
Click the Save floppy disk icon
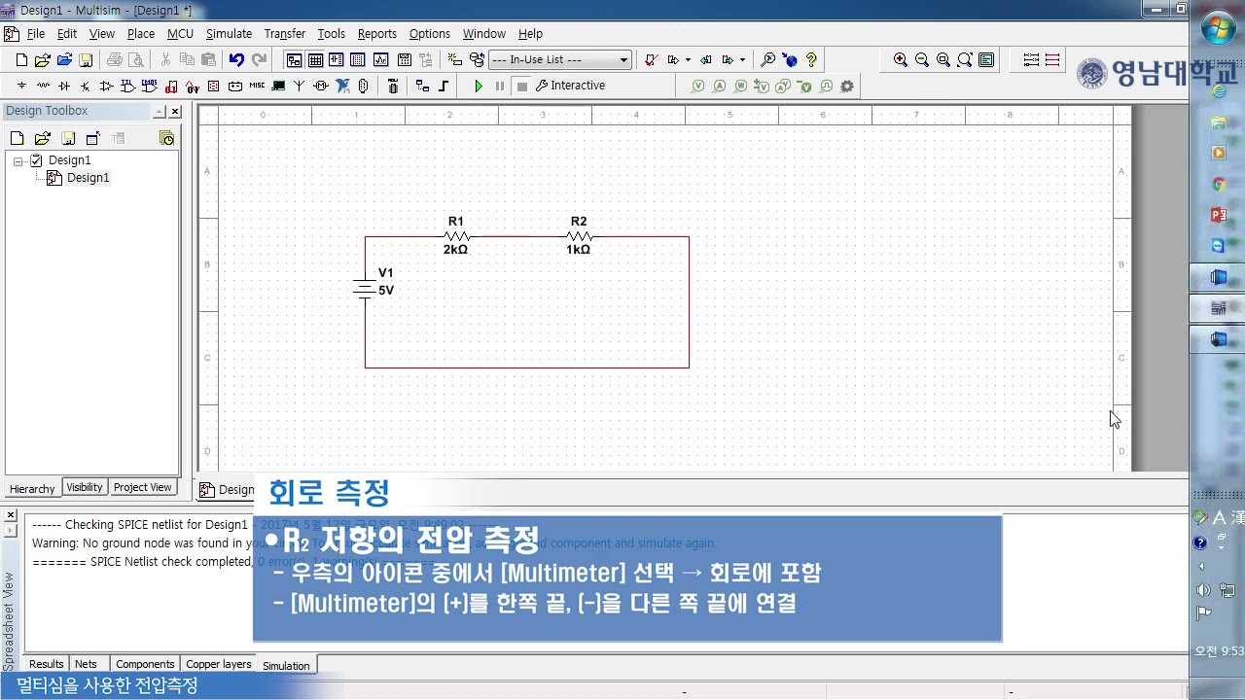[86, 59]
